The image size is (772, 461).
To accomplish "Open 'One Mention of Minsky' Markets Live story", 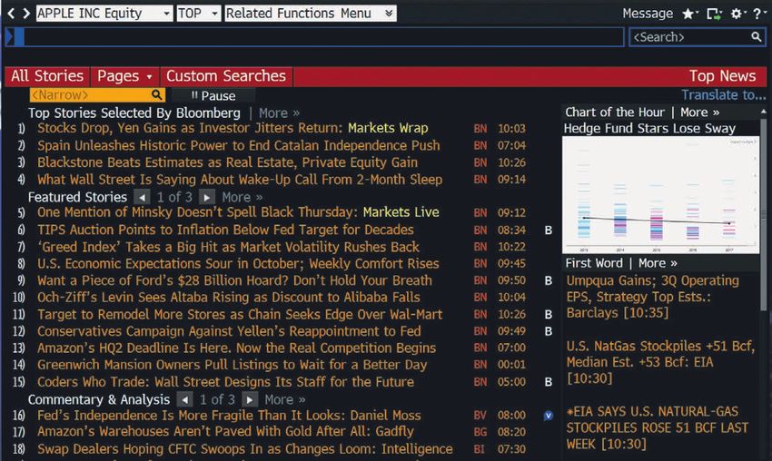I will [238, 212].
